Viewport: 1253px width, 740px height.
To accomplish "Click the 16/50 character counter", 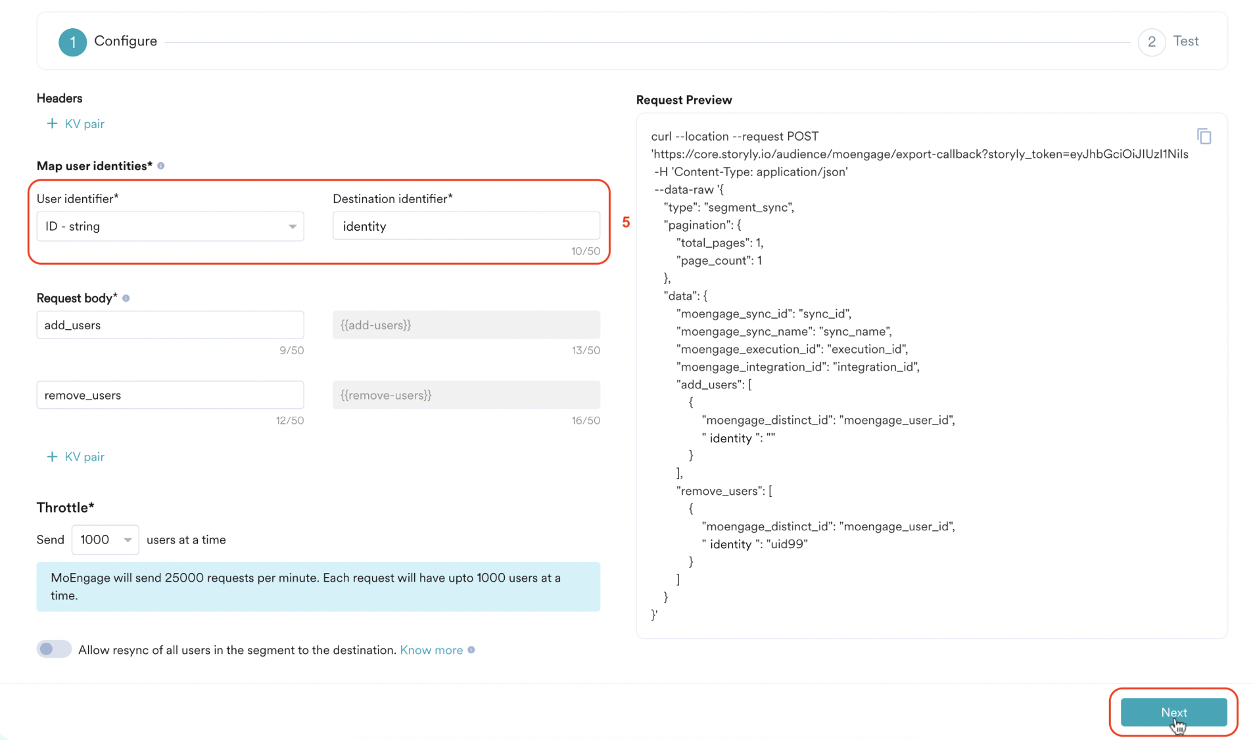I will click(585, 421).
